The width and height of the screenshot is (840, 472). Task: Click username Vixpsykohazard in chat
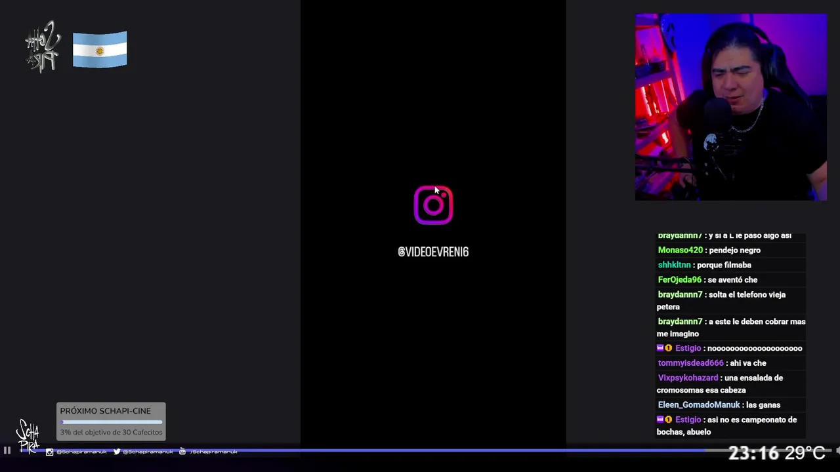[688, 378]
